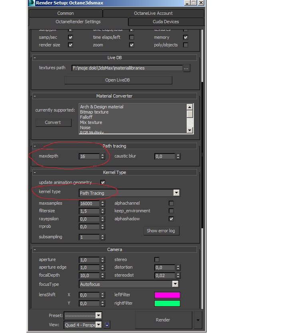Click the Open LiveDB button
This screenshot has width=307, height=335.
[118, 80]
